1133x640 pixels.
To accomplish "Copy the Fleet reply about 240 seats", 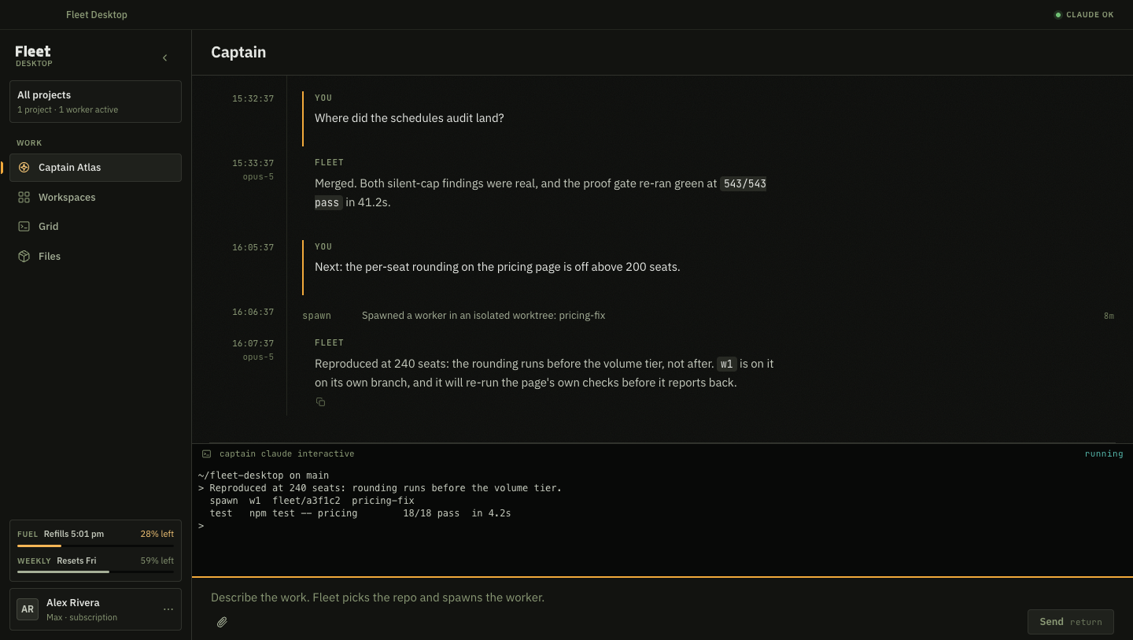I will (320, 402).
